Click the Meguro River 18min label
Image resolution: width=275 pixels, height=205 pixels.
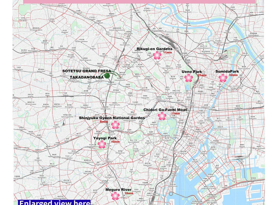[x=129, y=193]
